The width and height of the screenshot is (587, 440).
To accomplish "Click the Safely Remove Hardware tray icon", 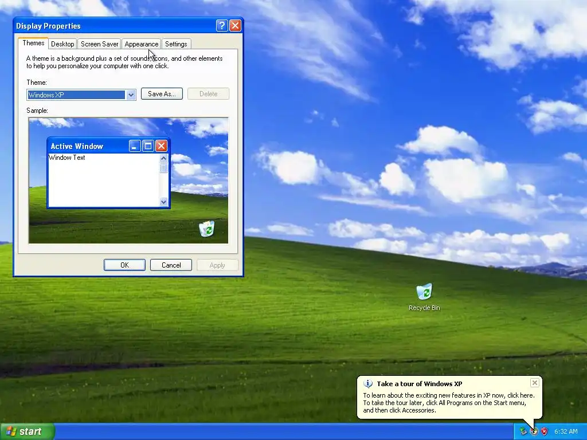I will tap(523, 431).
